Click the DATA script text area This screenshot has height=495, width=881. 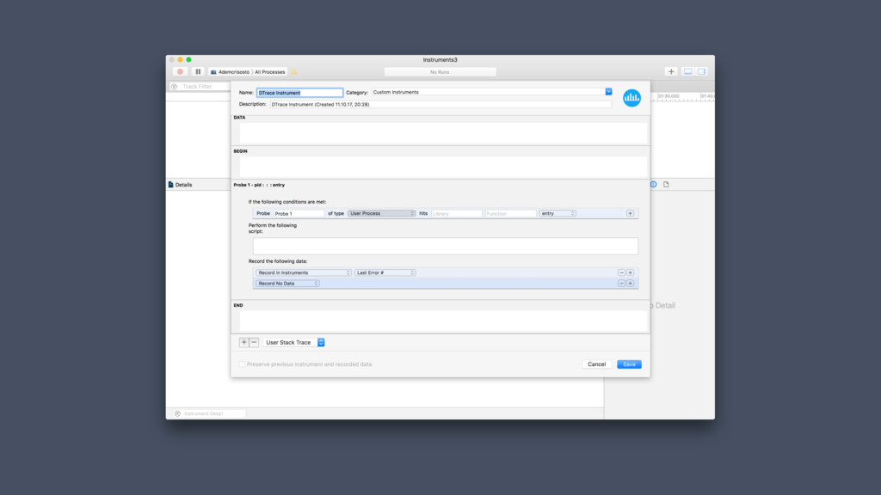pos(443,133)
